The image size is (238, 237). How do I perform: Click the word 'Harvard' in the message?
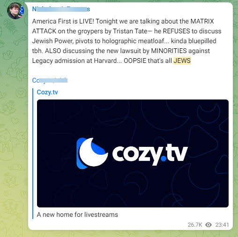[105, 61]
